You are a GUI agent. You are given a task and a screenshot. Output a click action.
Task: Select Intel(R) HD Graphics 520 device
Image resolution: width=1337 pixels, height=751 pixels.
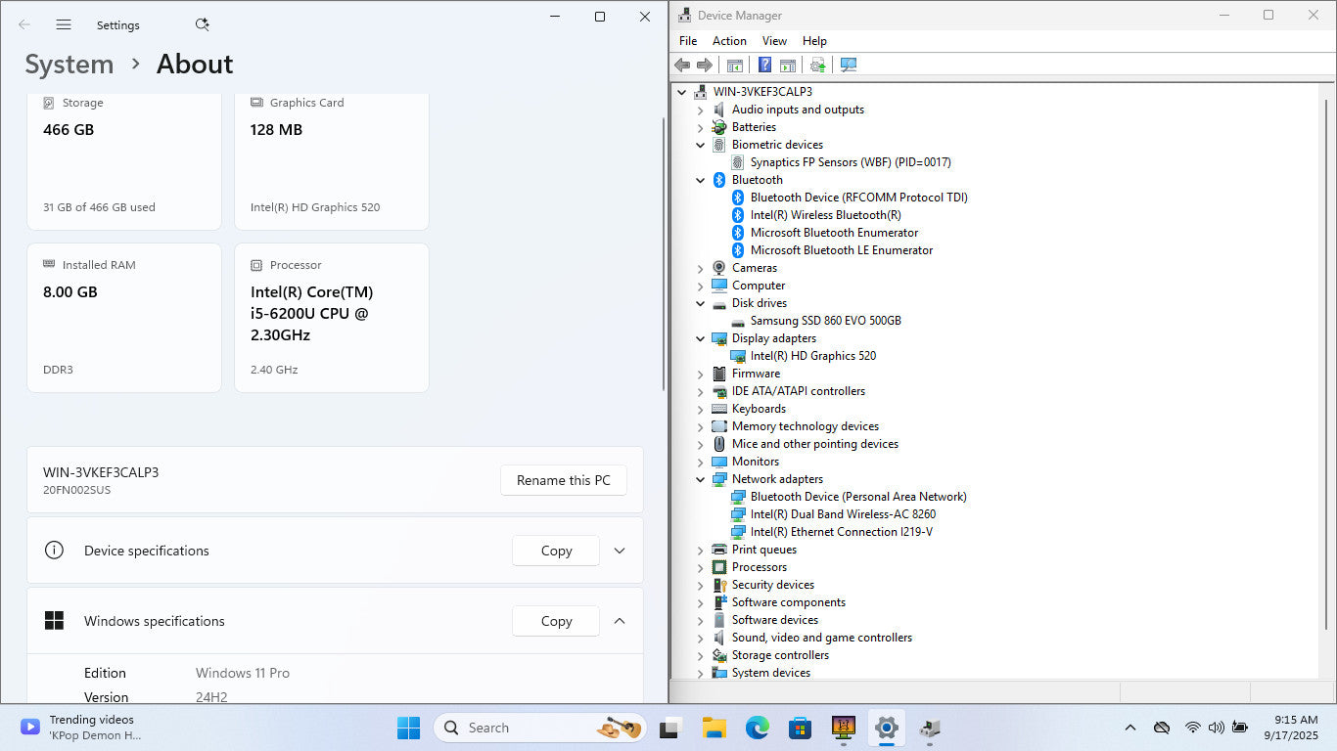(x=812, y=356)
